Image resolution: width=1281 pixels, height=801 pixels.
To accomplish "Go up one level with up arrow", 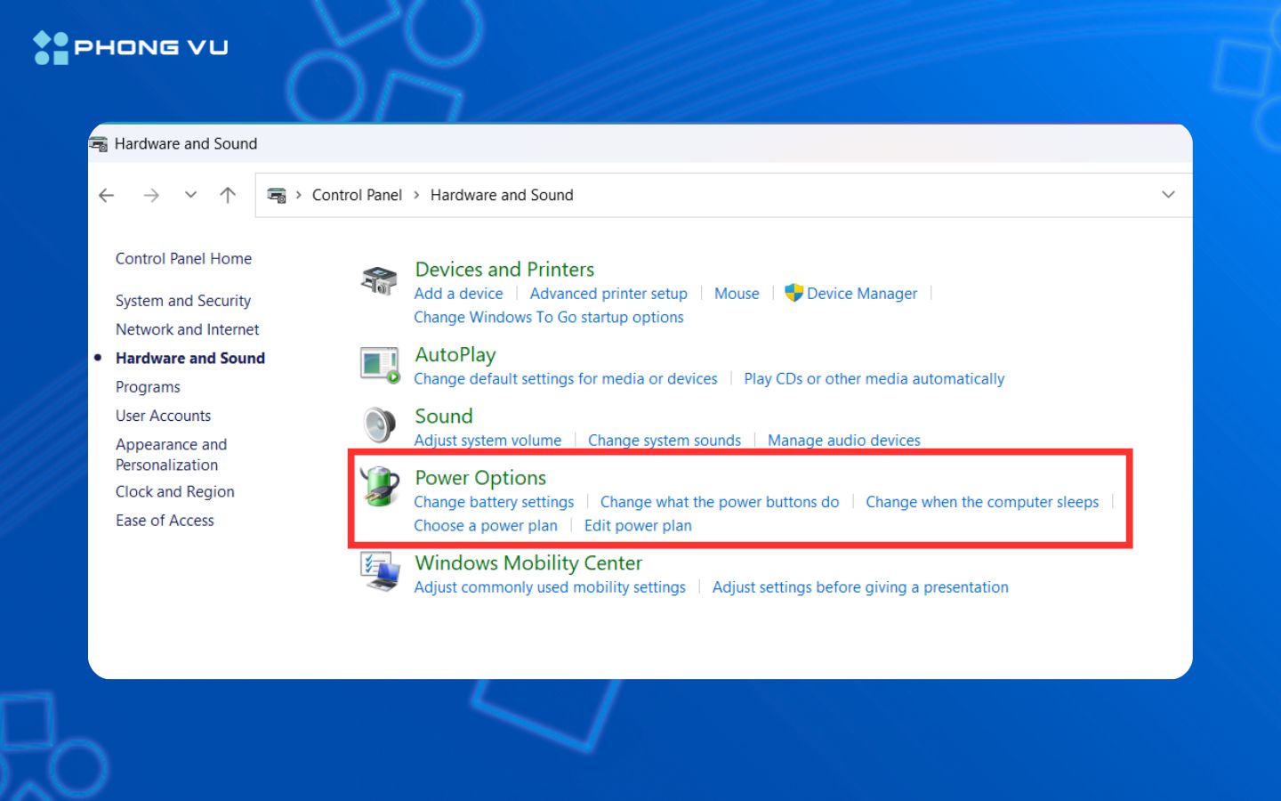I will point(228,195).
